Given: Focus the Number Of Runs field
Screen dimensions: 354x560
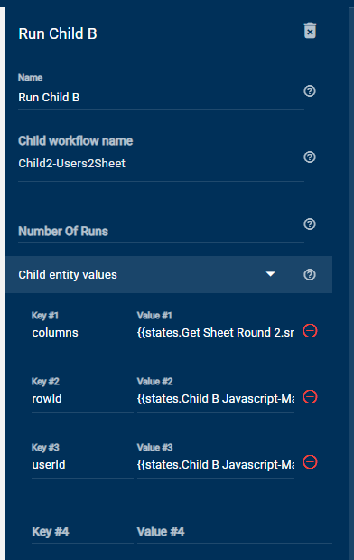Looking at the screenshot, I should 161,232.
